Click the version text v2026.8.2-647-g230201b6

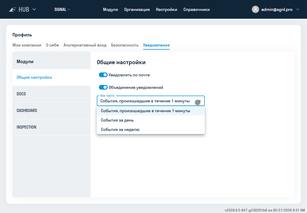click(x=246, y=210)
